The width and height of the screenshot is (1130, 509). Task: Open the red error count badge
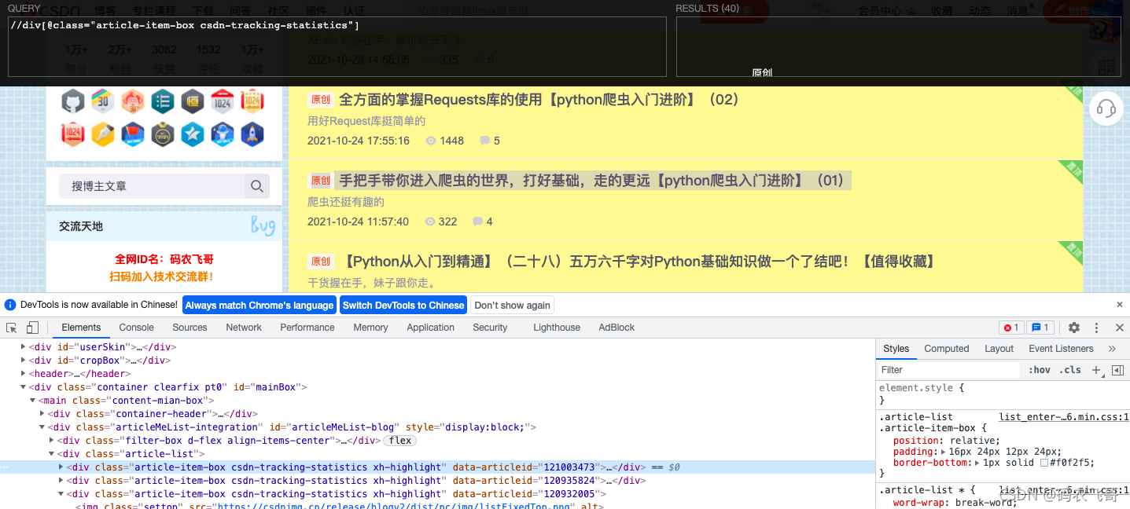pyautogui.click(x=1011, y=328)
